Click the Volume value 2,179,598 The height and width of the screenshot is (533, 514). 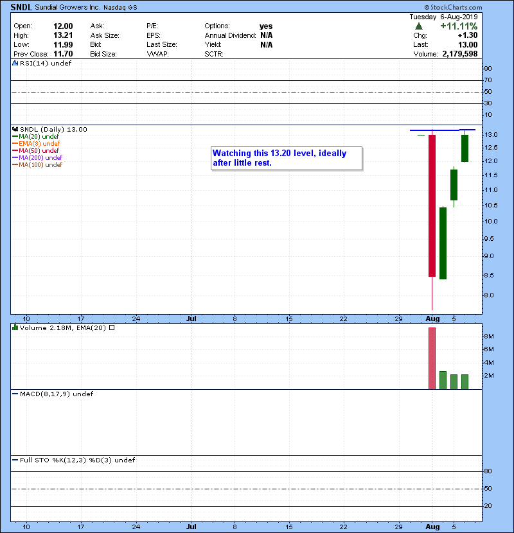tap(460, 54)
